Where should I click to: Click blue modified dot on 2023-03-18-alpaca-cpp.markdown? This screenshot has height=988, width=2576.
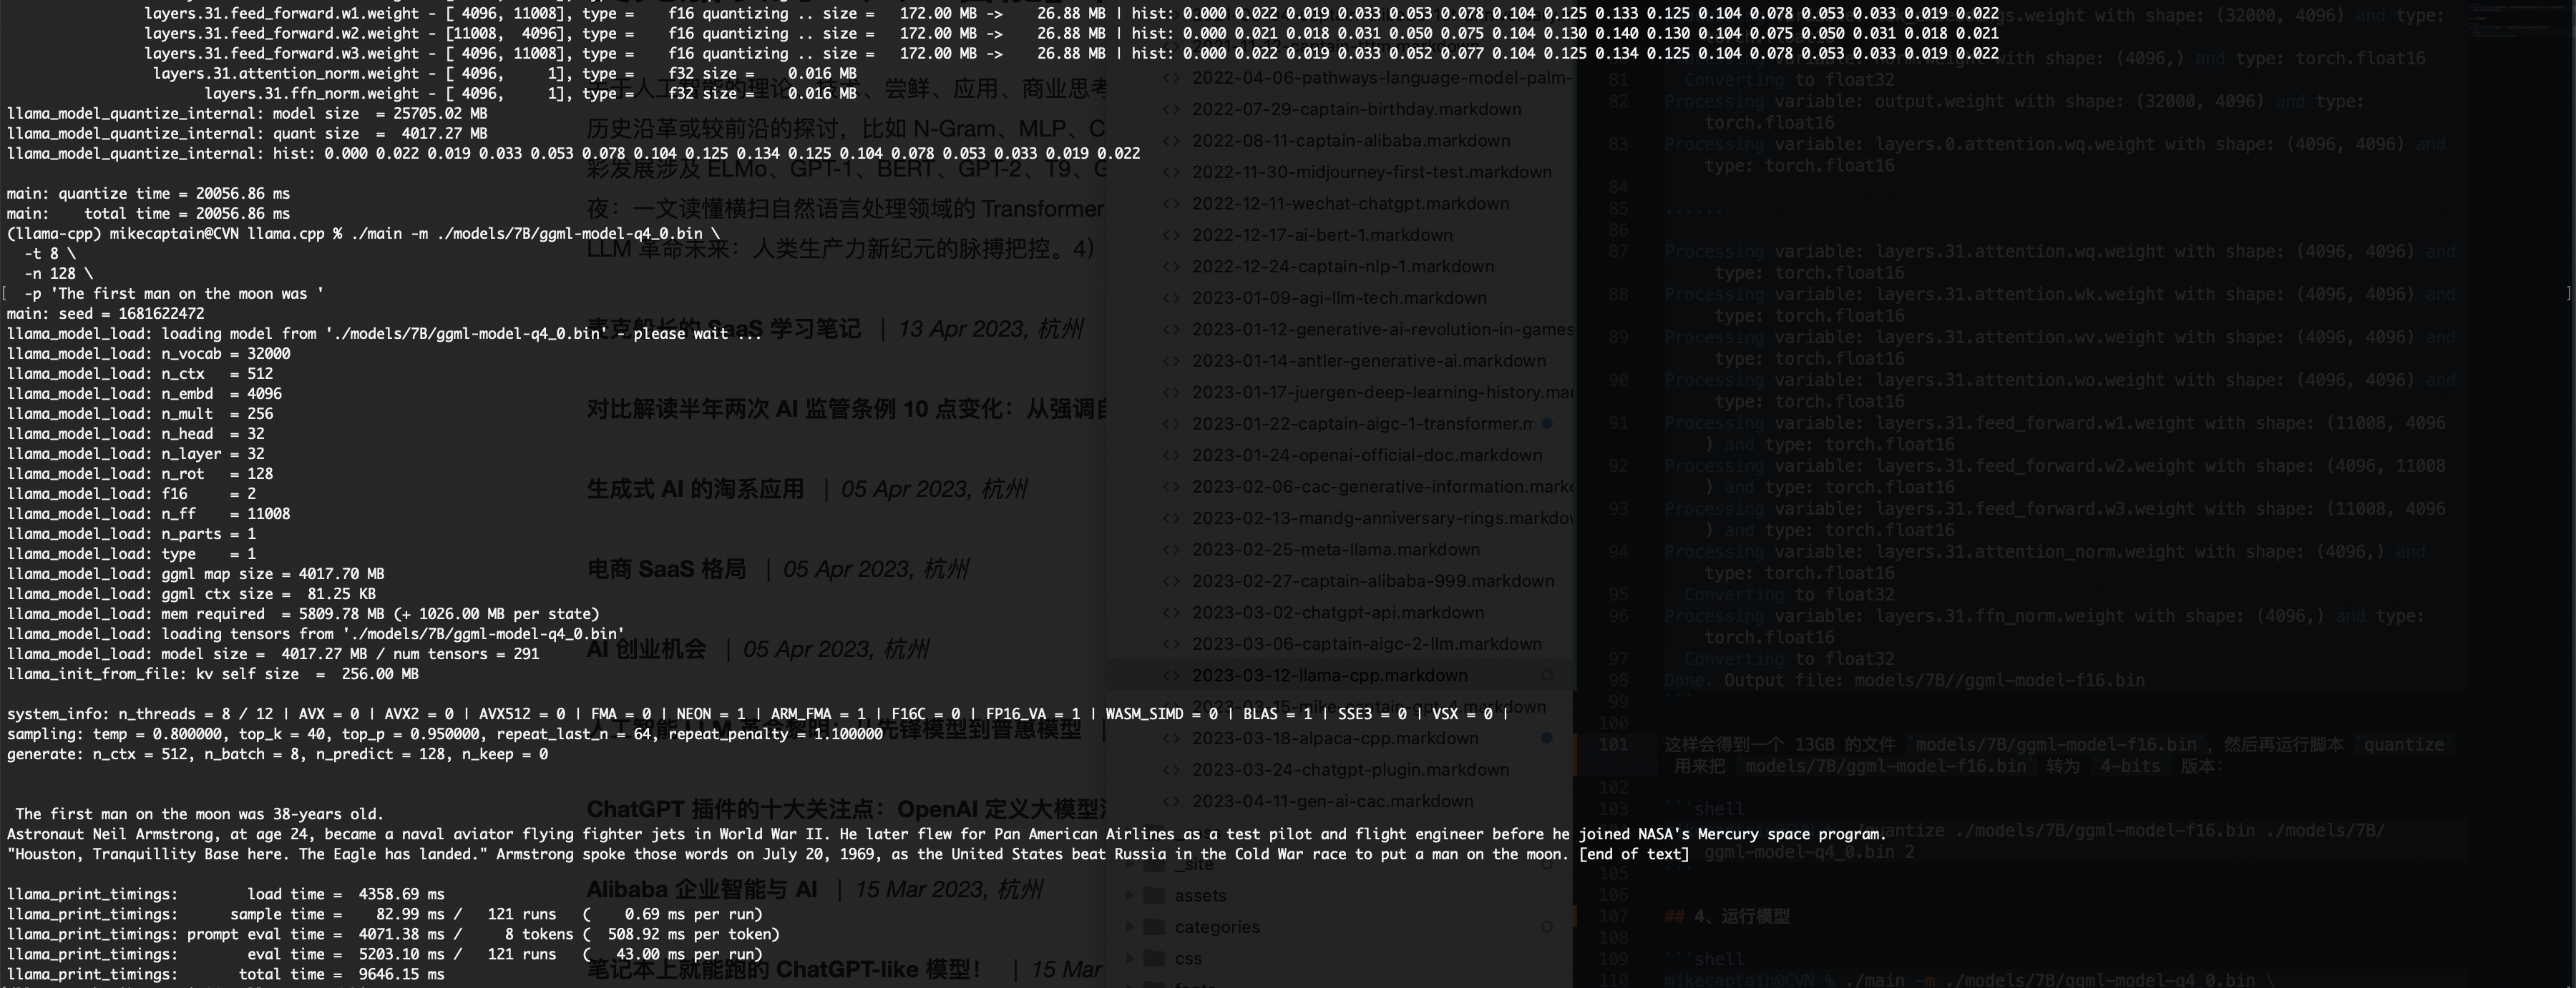1547,738
